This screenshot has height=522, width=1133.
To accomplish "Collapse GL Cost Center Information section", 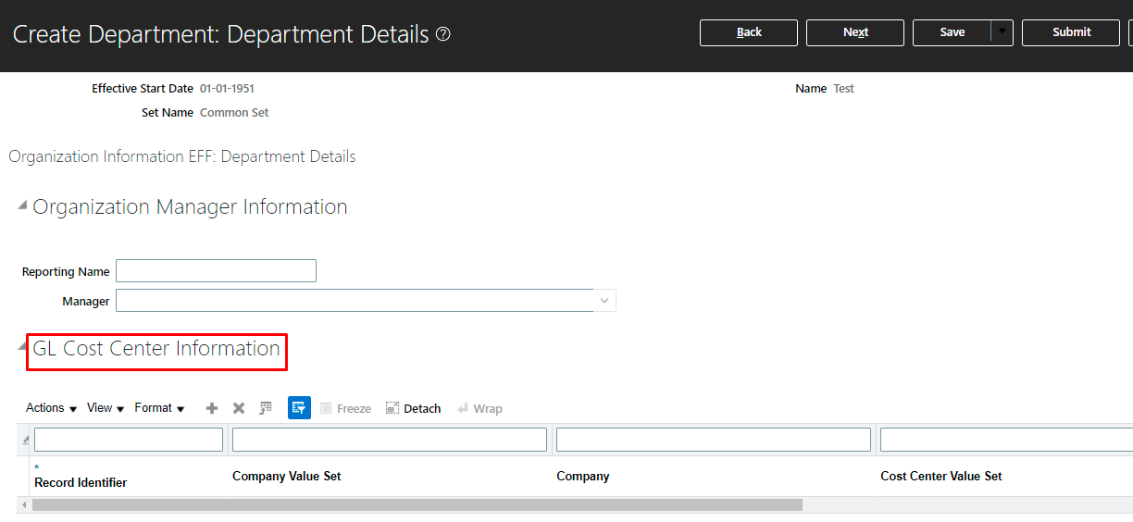I will (22, 348).
